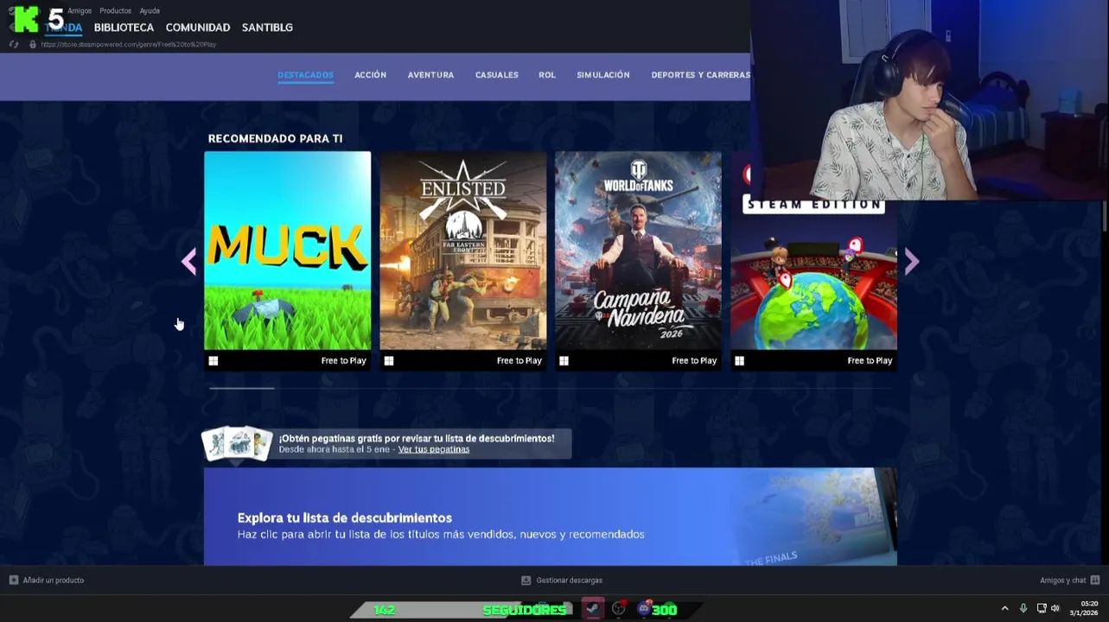This screenshot has height=622, width=1109.
Task: Show hidden system tray icons
Action: [x=1004, y=609]
